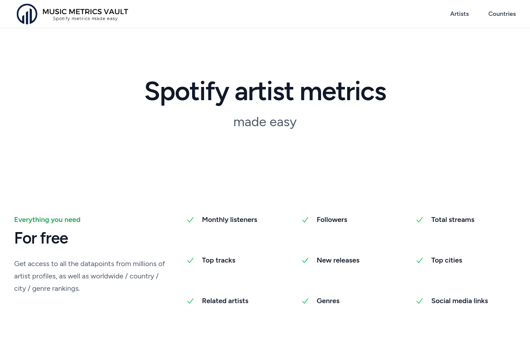The width and height of the screenshot is (530, 353).
Task: Click the checkmark beside Social media links
Action: (x=420, y=301)
